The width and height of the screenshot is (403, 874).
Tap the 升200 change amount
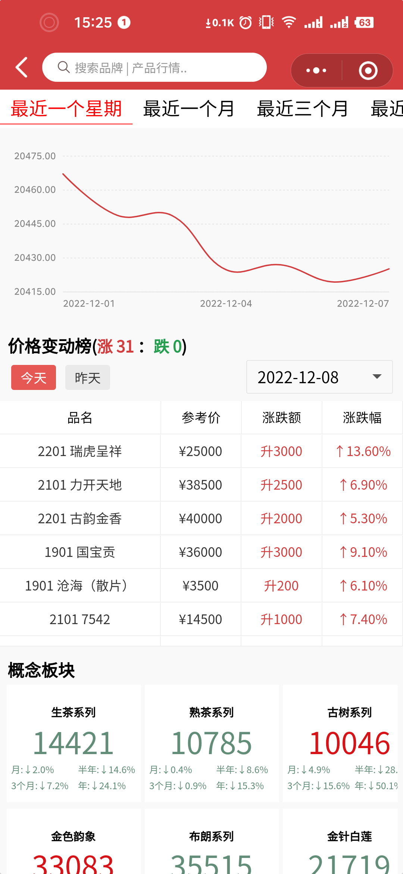tap(281, 586)
